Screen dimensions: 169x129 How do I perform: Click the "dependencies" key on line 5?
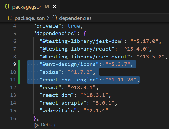55,34
